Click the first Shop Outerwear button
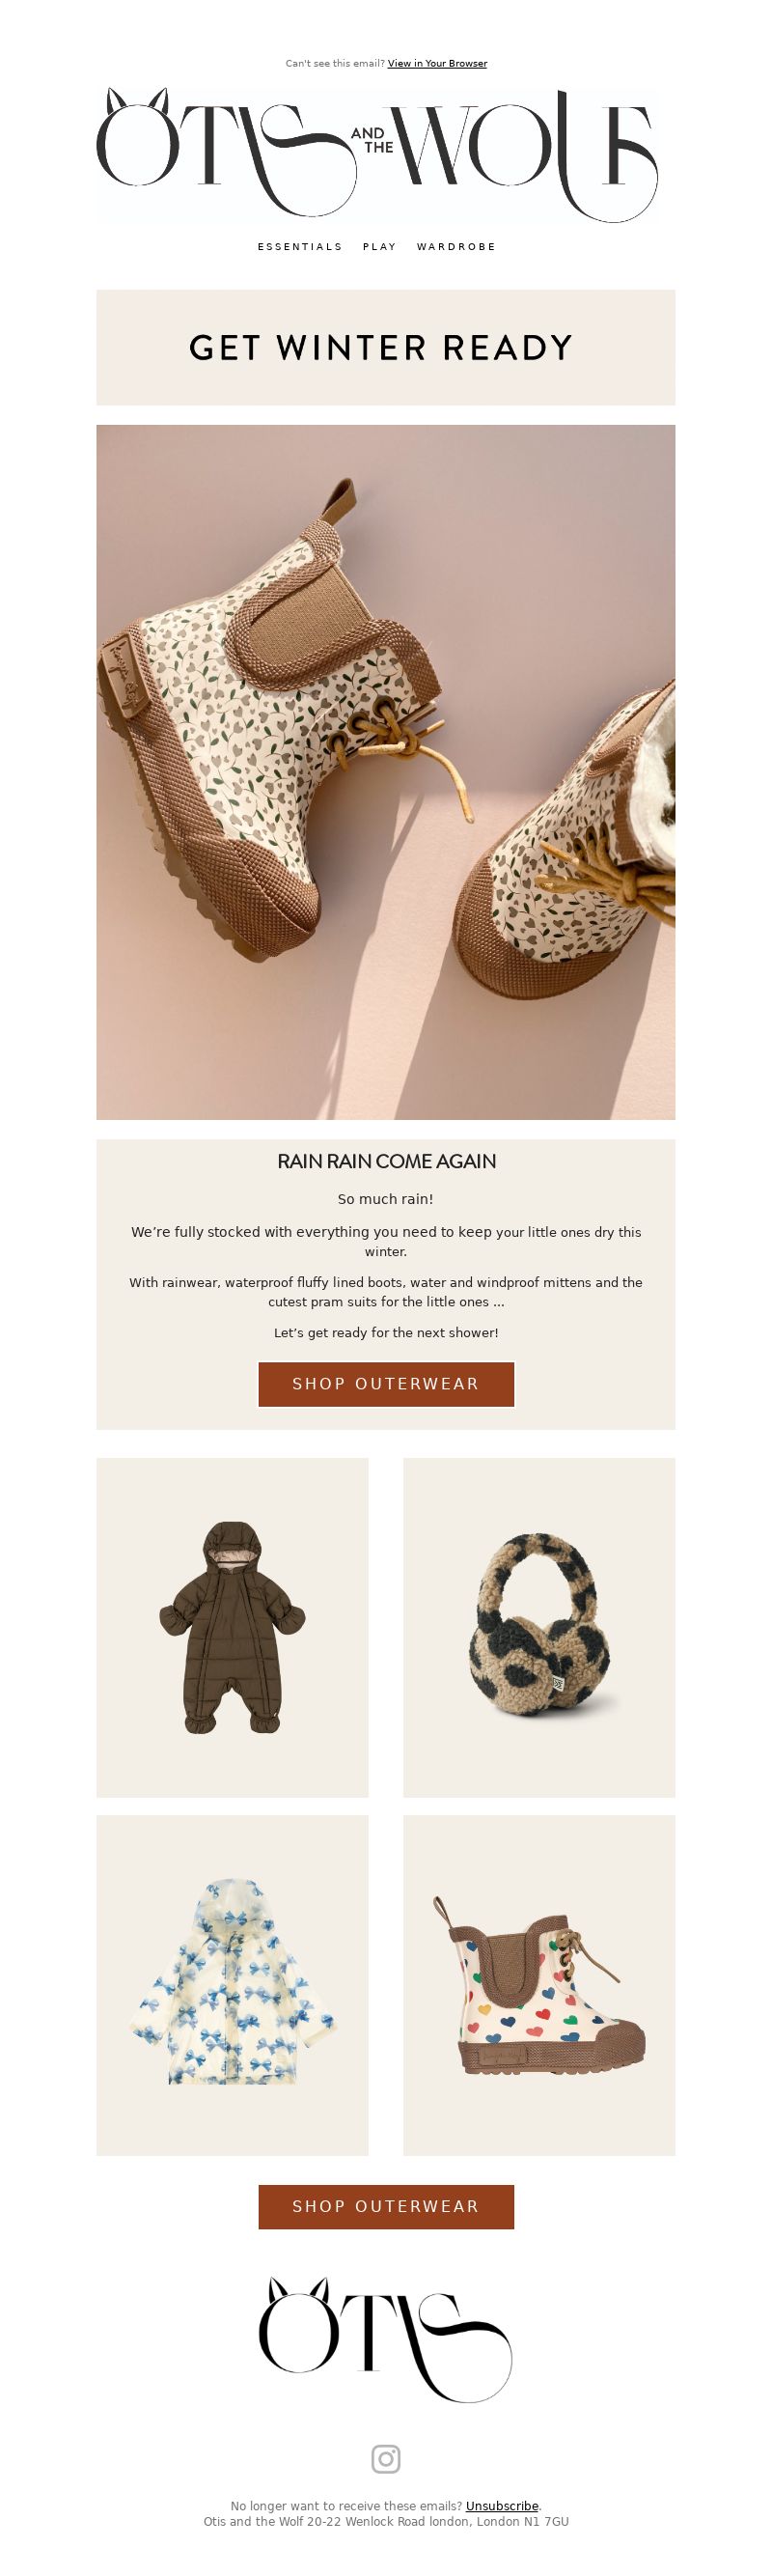Viewport: 772px width, 2576px height. tap(386, 1384)
